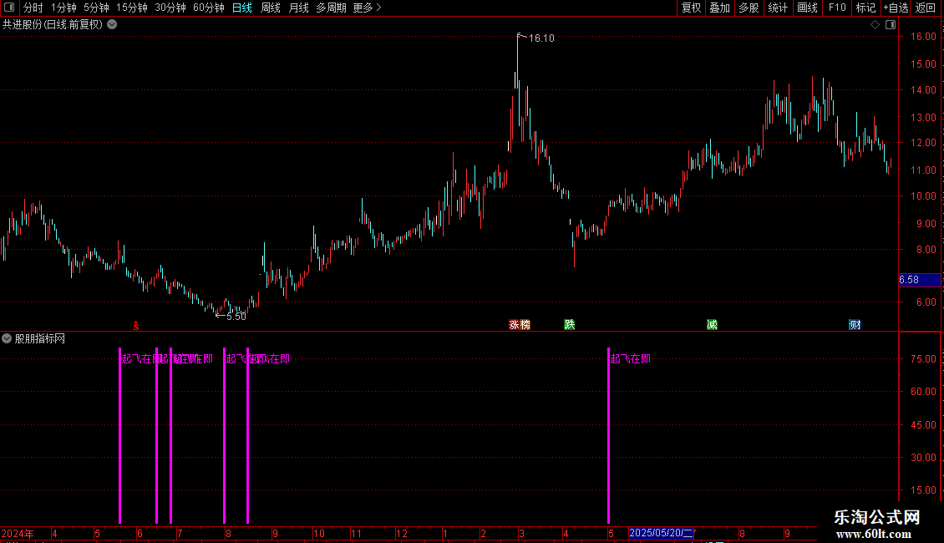Click the 6.58 price tag on axis
Screen dimensions: 944x543
[x=919, y=280]
